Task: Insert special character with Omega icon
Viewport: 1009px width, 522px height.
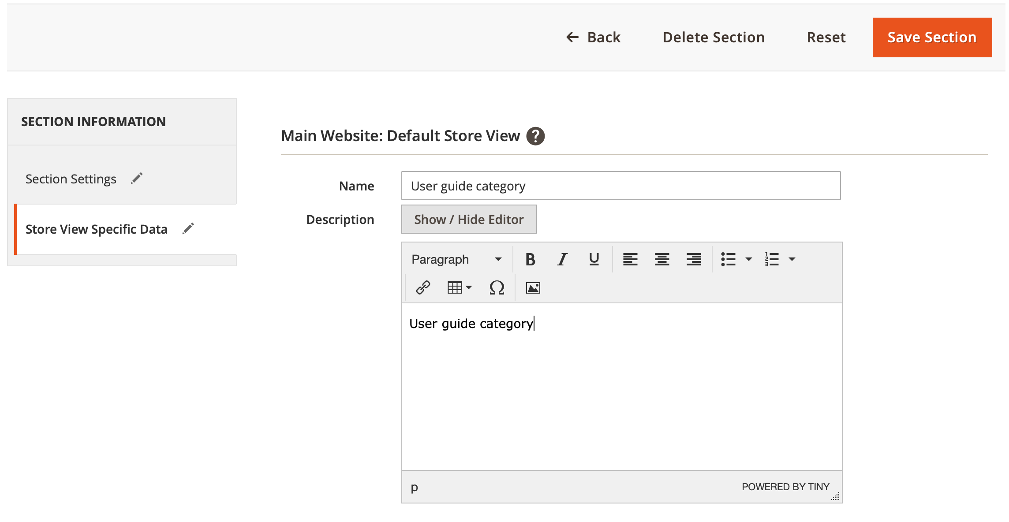Action: (x=497, y=287)
